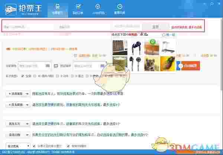This screenshot has height=155, width=223.
Task: Refresh captcha with 换一组 link
Action: [x=168, y=35]
